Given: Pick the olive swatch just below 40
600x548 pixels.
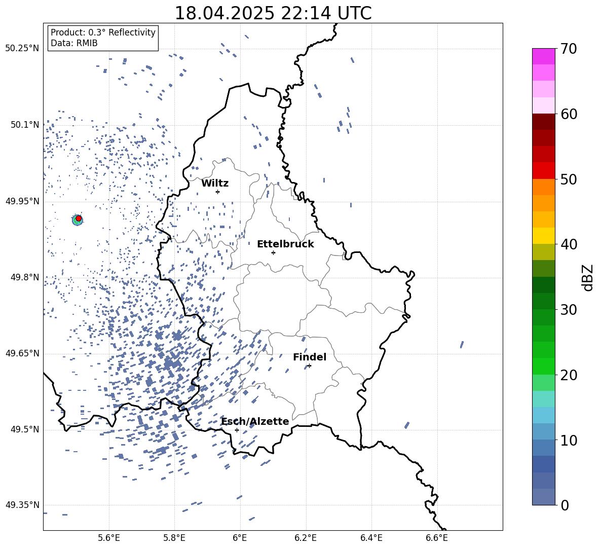Looking at the screenshot, I should click(543, 252).
